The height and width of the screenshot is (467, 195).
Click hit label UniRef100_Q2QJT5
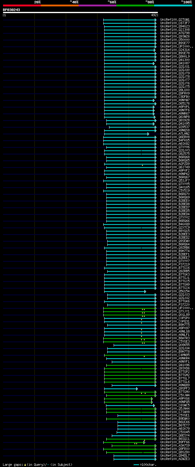click(175, 87)
